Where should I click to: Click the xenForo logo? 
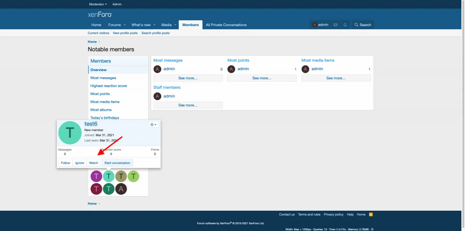100,15
